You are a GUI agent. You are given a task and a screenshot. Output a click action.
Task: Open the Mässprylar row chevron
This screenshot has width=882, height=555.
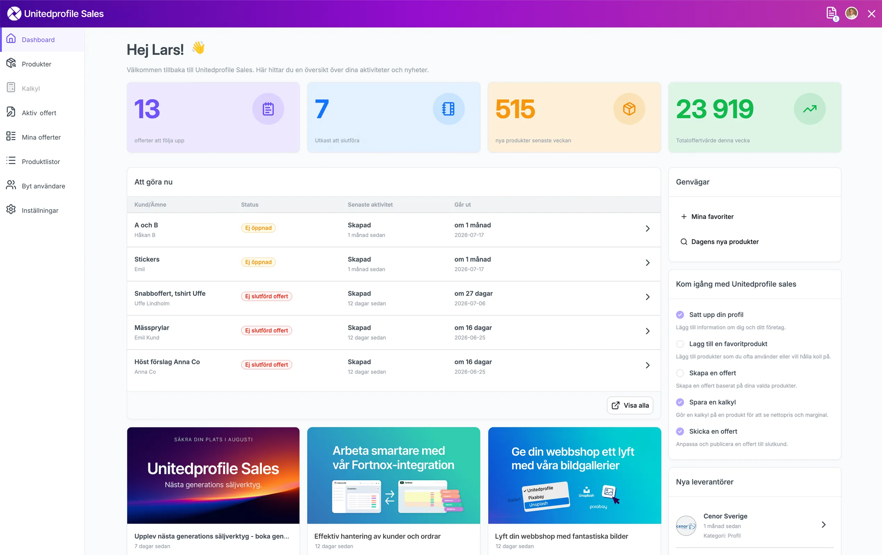coord(647,331)
